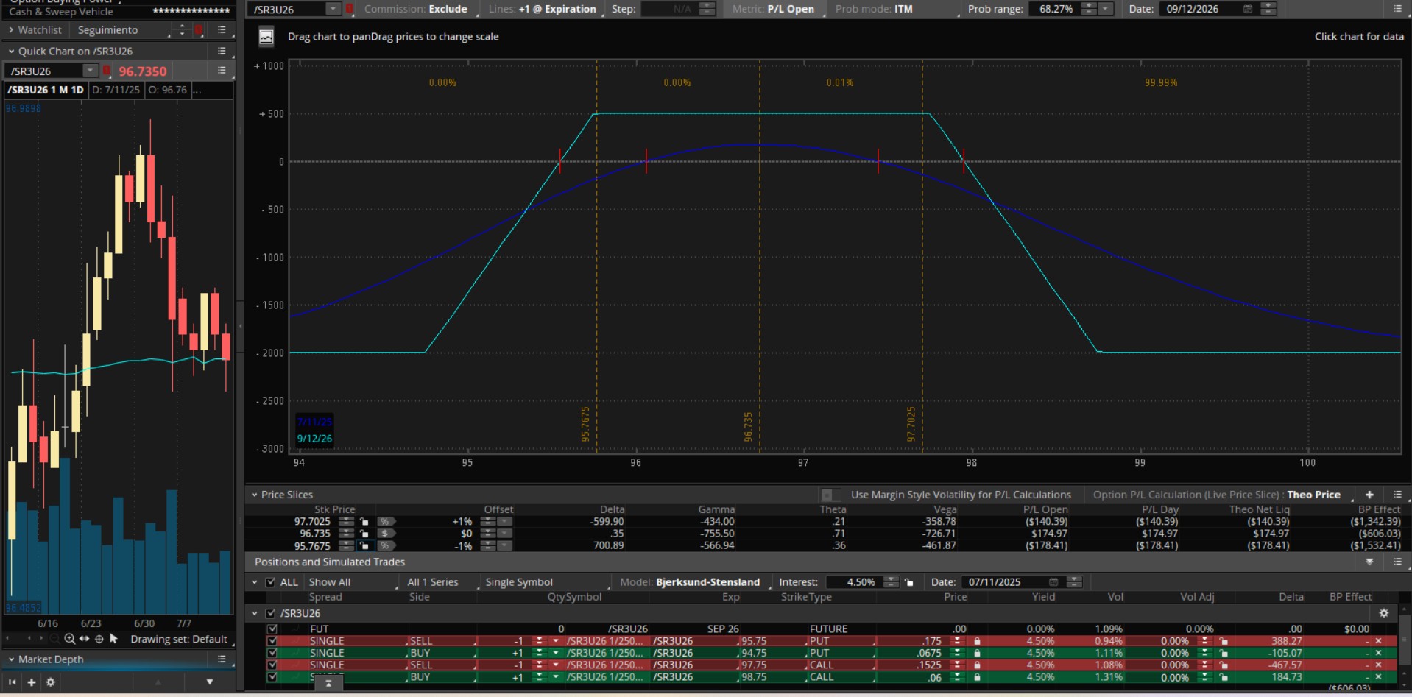Expand the Watchlist gadget
This screenshot has height=697, width=1412.
(x=12, y=30)
